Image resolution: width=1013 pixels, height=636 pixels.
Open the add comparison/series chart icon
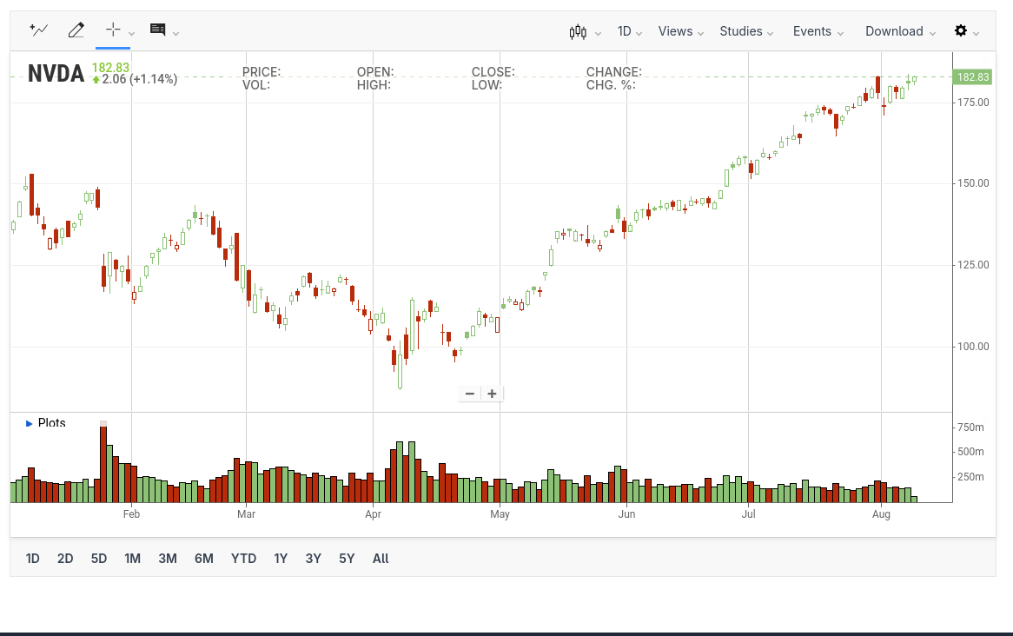[39, 30]
